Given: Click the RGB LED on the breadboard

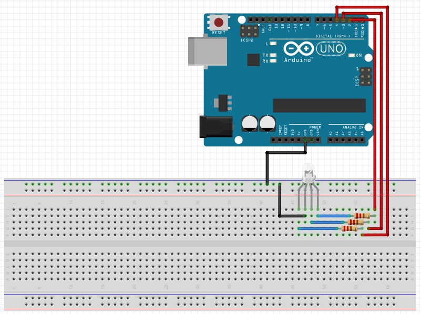Looking at the screenshot, I should pyautogui.click(x=308, y=173).
